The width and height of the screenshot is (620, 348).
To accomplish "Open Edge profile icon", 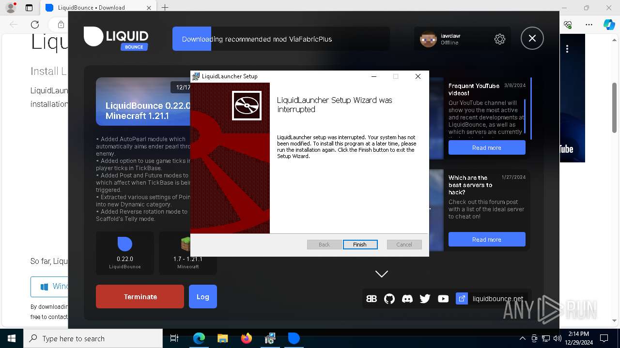I will click(11, 7).
